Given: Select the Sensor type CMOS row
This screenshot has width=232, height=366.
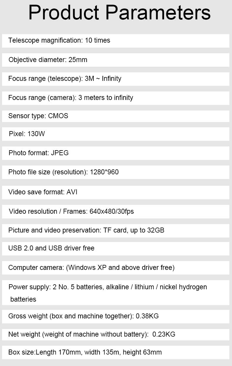Looking at the screenshot, I should click(x=116, y=116).
